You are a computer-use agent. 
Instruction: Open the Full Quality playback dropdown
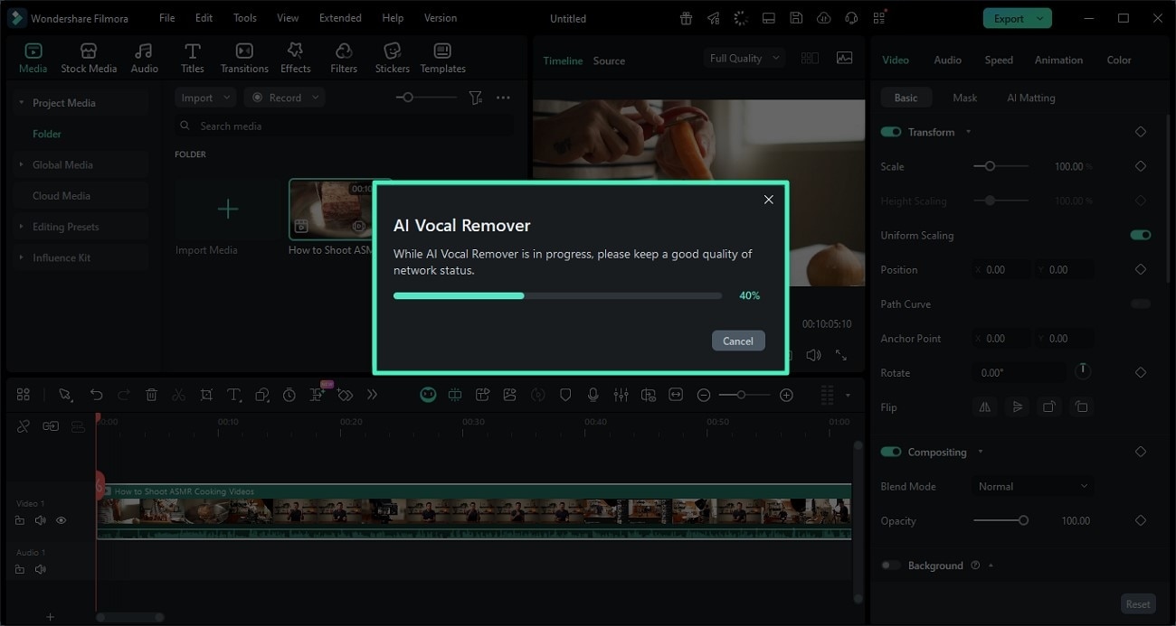(x=742, y=57)
